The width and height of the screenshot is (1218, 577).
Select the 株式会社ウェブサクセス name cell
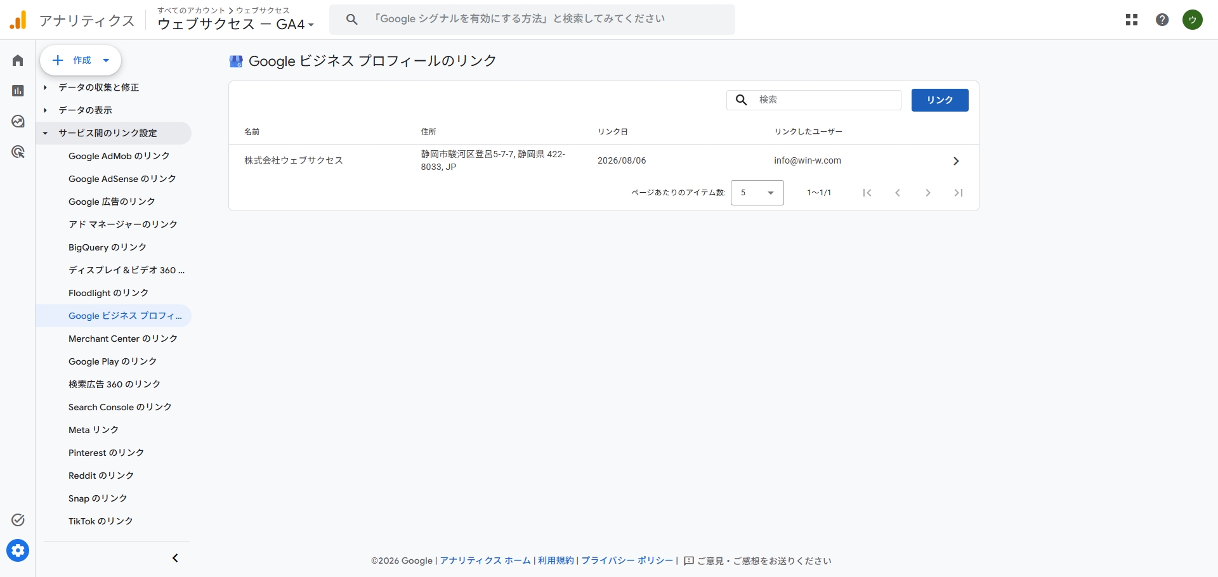click(x=294, y=161)
